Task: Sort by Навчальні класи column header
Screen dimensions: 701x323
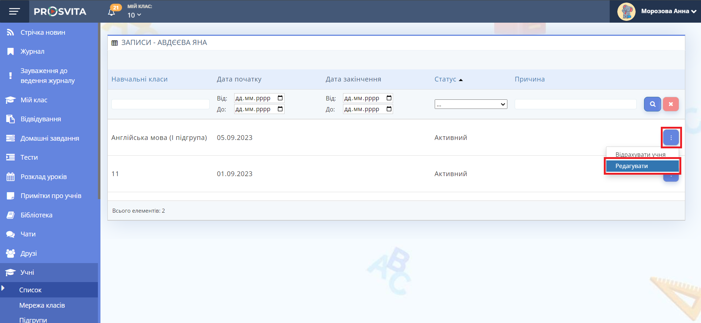Action: [140, 79]
